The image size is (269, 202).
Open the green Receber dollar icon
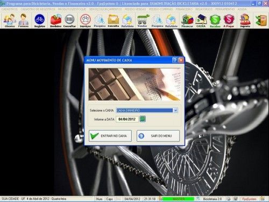click(215, 20)
